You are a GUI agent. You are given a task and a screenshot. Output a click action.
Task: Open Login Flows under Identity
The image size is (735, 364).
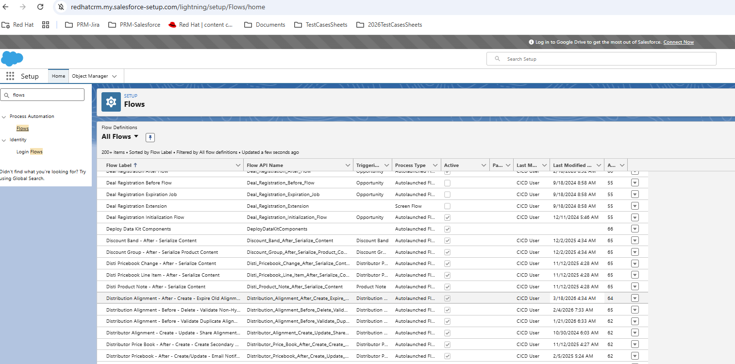click(x=29, y=152)
